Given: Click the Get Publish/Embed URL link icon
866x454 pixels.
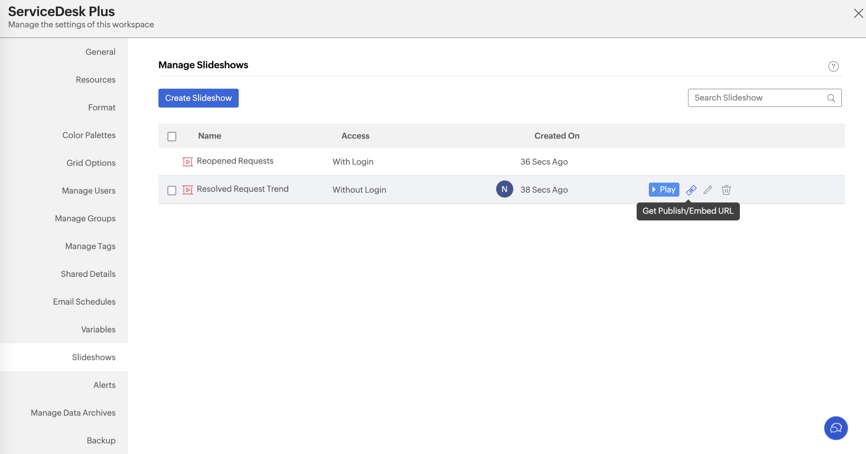Looking at the screenshot, I should pyautogui.click(x=691, y=190).
